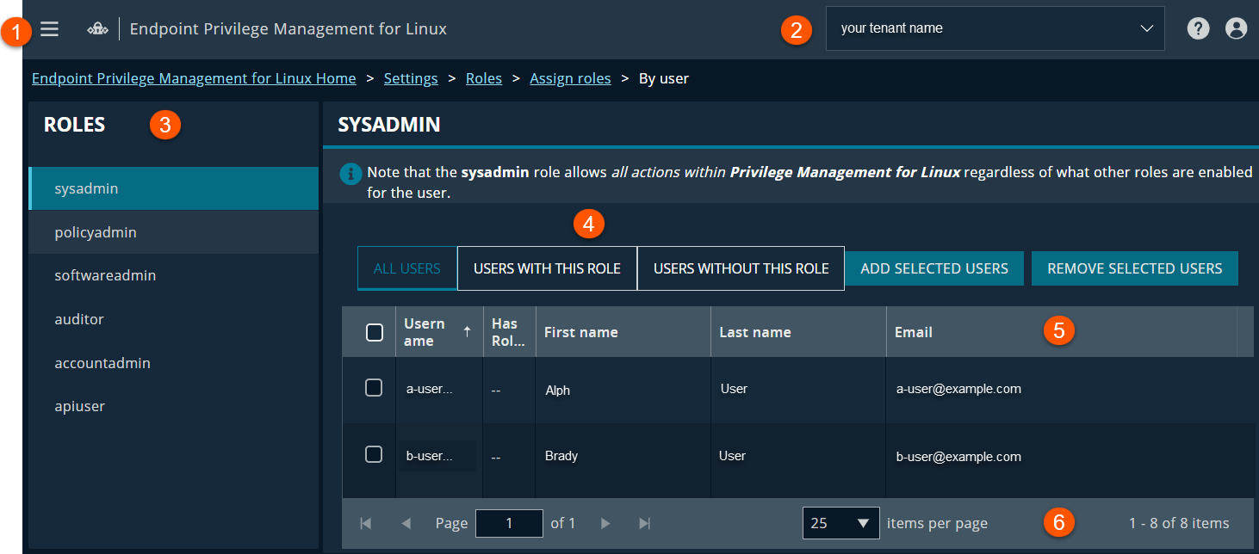Open the Settings breadcrumb link
The height and width of the screenshot is (554, 1259).
(x=411, y=78)
